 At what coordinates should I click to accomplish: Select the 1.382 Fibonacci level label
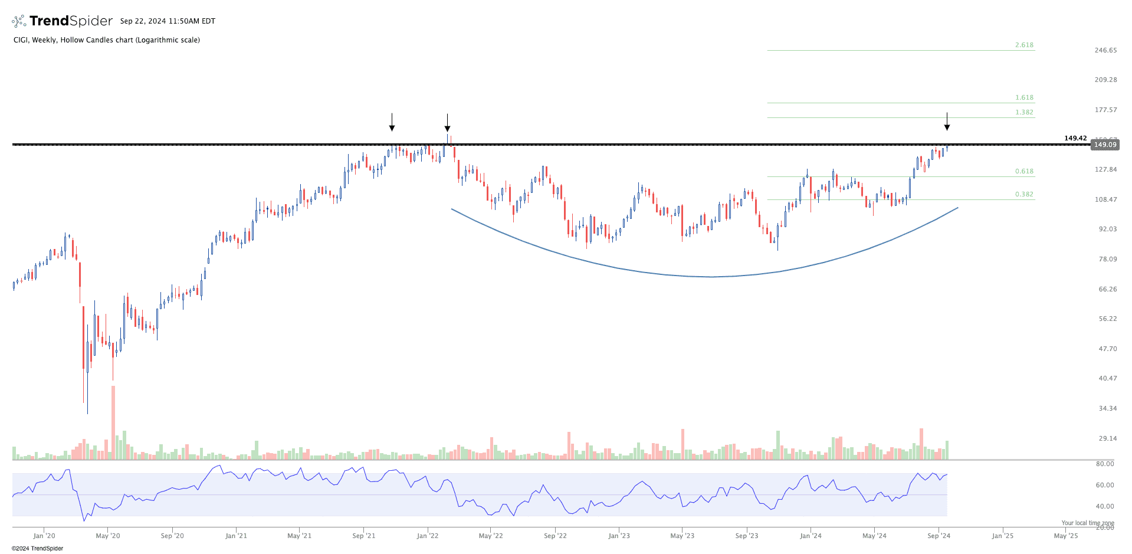tap(1024, 112)
